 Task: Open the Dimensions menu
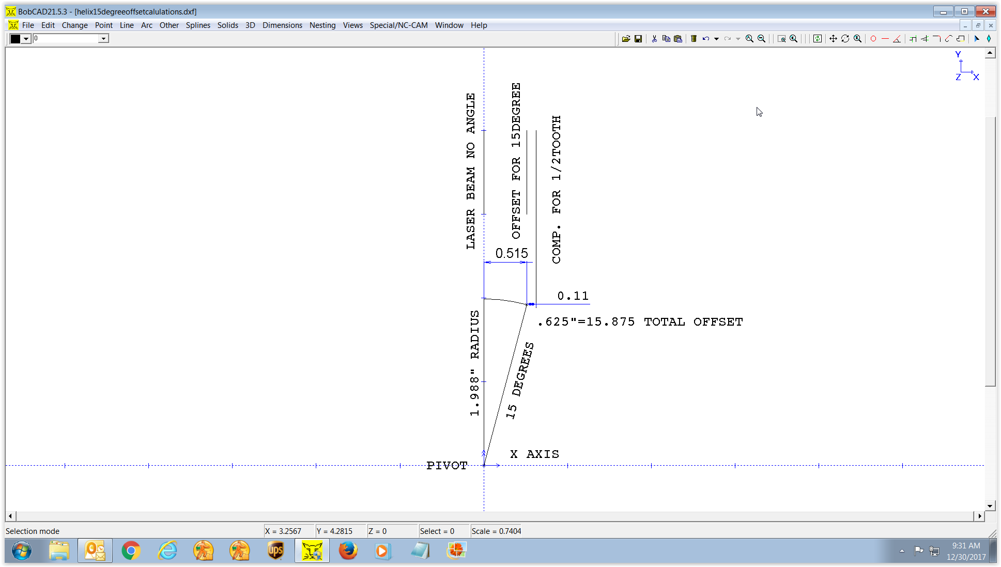coord(282,25)
